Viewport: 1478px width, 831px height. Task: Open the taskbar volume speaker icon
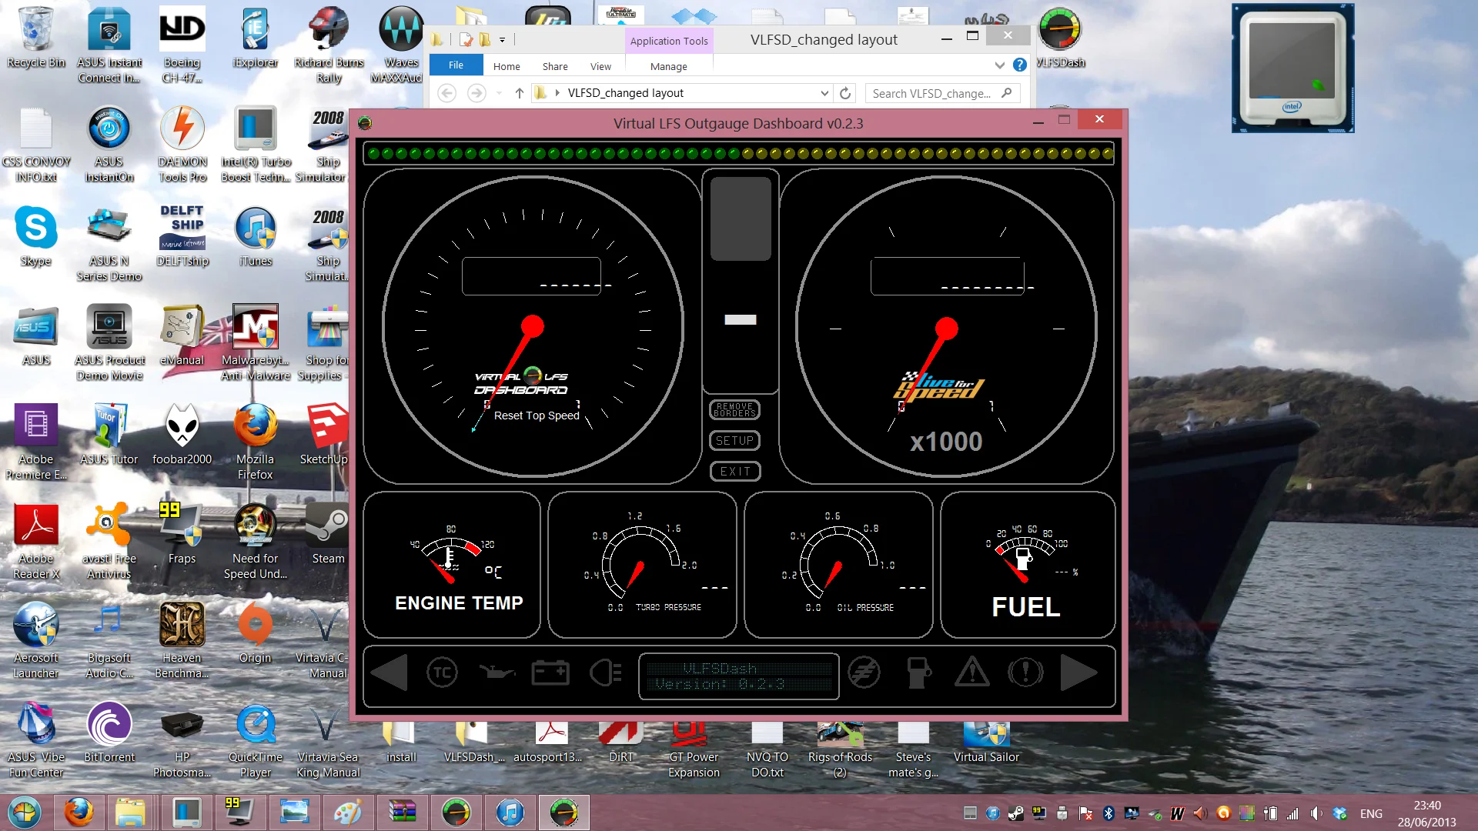tap(1316, 813)
